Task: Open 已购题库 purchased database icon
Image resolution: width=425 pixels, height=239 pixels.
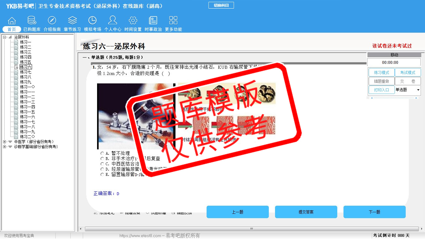Action: pos(32,21)
